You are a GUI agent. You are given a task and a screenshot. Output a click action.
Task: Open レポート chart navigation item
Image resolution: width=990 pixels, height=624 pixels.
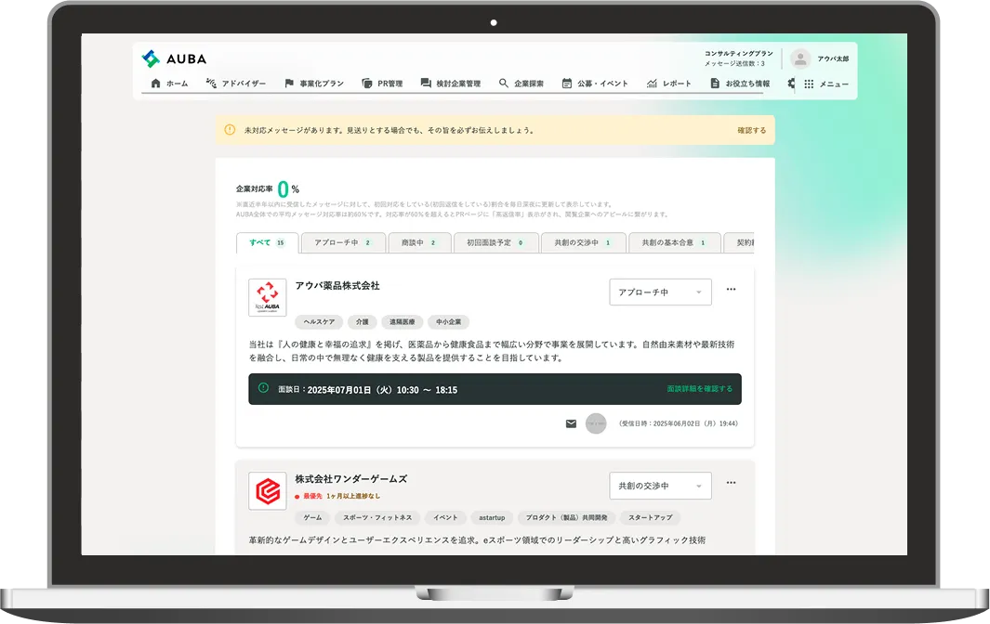click(x=669, y=84)
